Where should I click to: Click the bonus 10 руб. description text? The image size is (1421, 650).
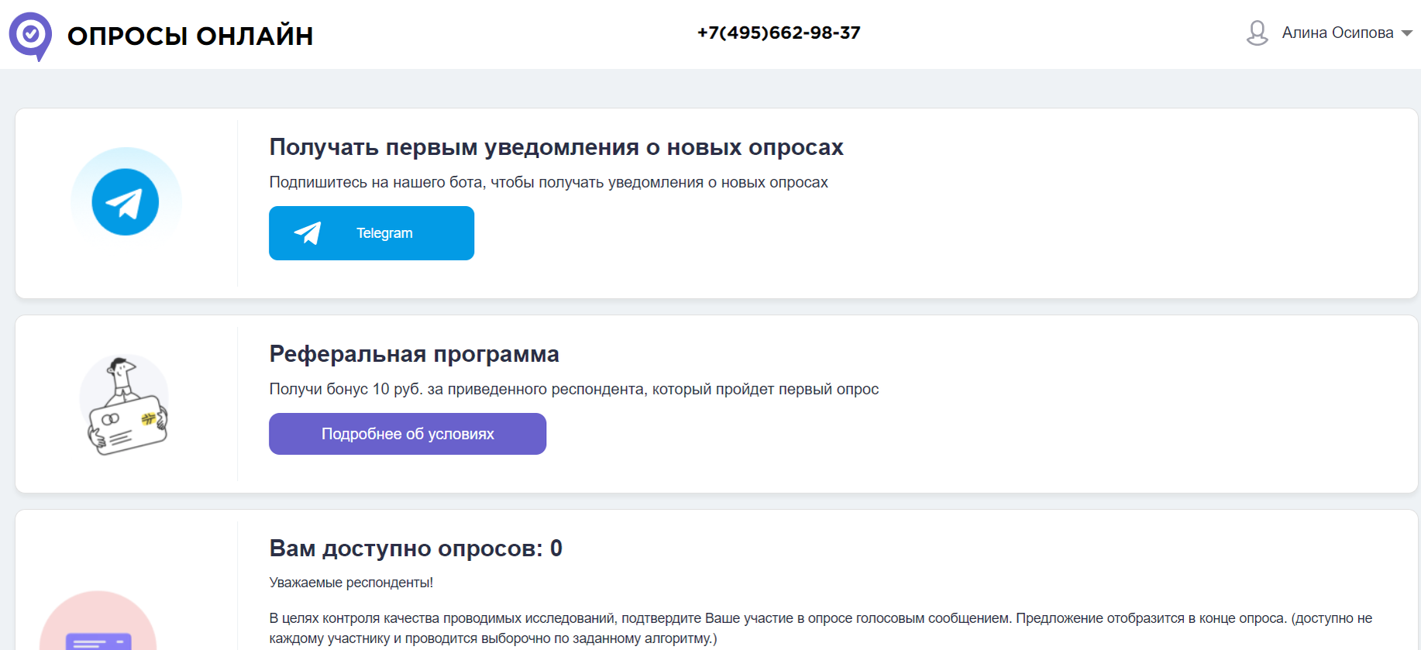573,389
